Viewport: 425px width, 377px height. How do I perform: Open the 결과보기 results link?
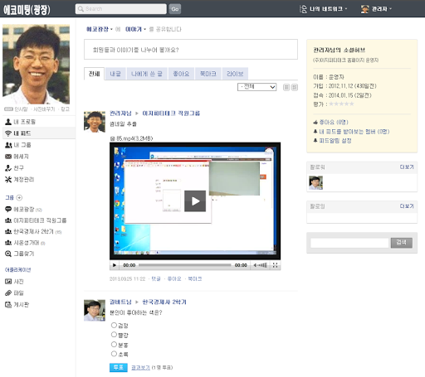click(140, 368)
